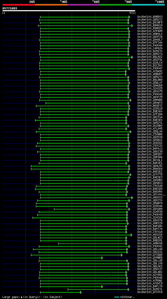The height and width of the screenshot is (299, 167).
Task: Open hit UniRef100_Q852T2
Action: coord(150,20)
